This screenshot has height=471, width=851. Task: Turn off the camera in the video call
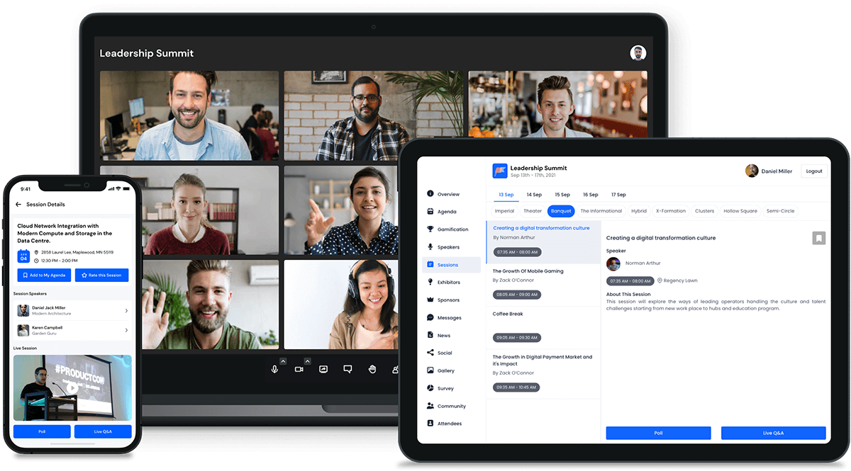tap(299, 369)
